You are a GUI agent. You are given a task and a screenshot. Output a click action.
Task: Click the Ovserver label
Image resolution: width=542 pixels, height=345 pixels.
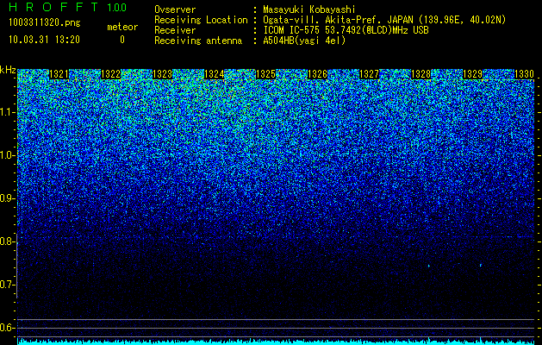175,10
